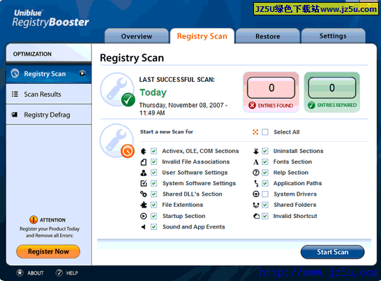This screenshot has height=281, width=381.
Task: Click the Activex, OLE, COM Sections icon
Action: (x=144, y=151)
